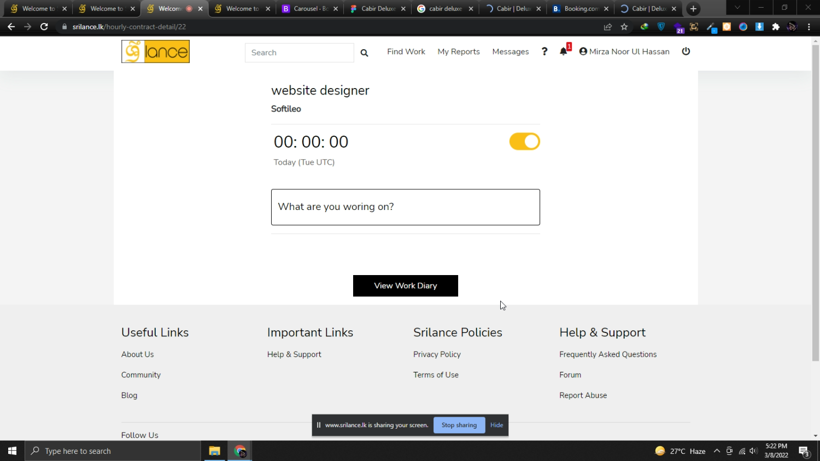Reload the page
820x461 pixels.
44,27
